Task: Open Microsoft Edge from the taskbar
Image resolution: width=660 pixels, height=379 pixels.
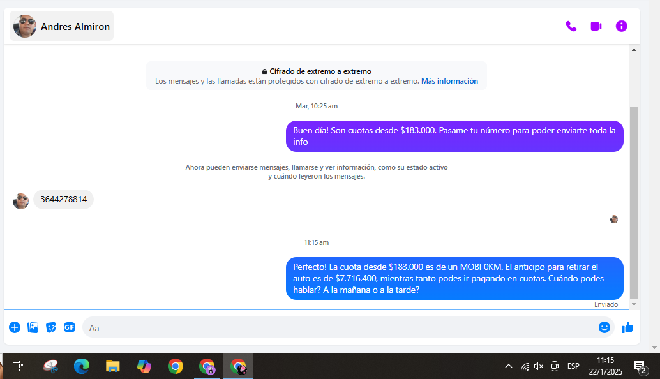Action: [x=82, y=366]
